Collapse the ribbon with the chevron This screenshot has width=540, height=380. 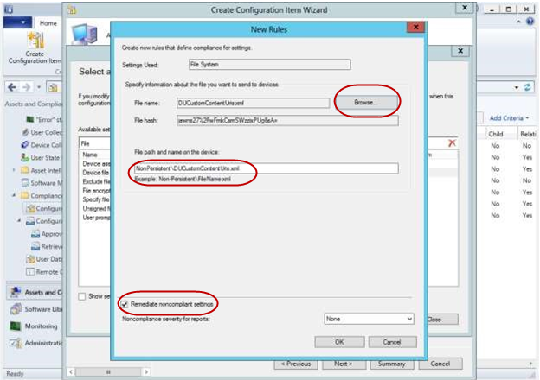(518, 22)
